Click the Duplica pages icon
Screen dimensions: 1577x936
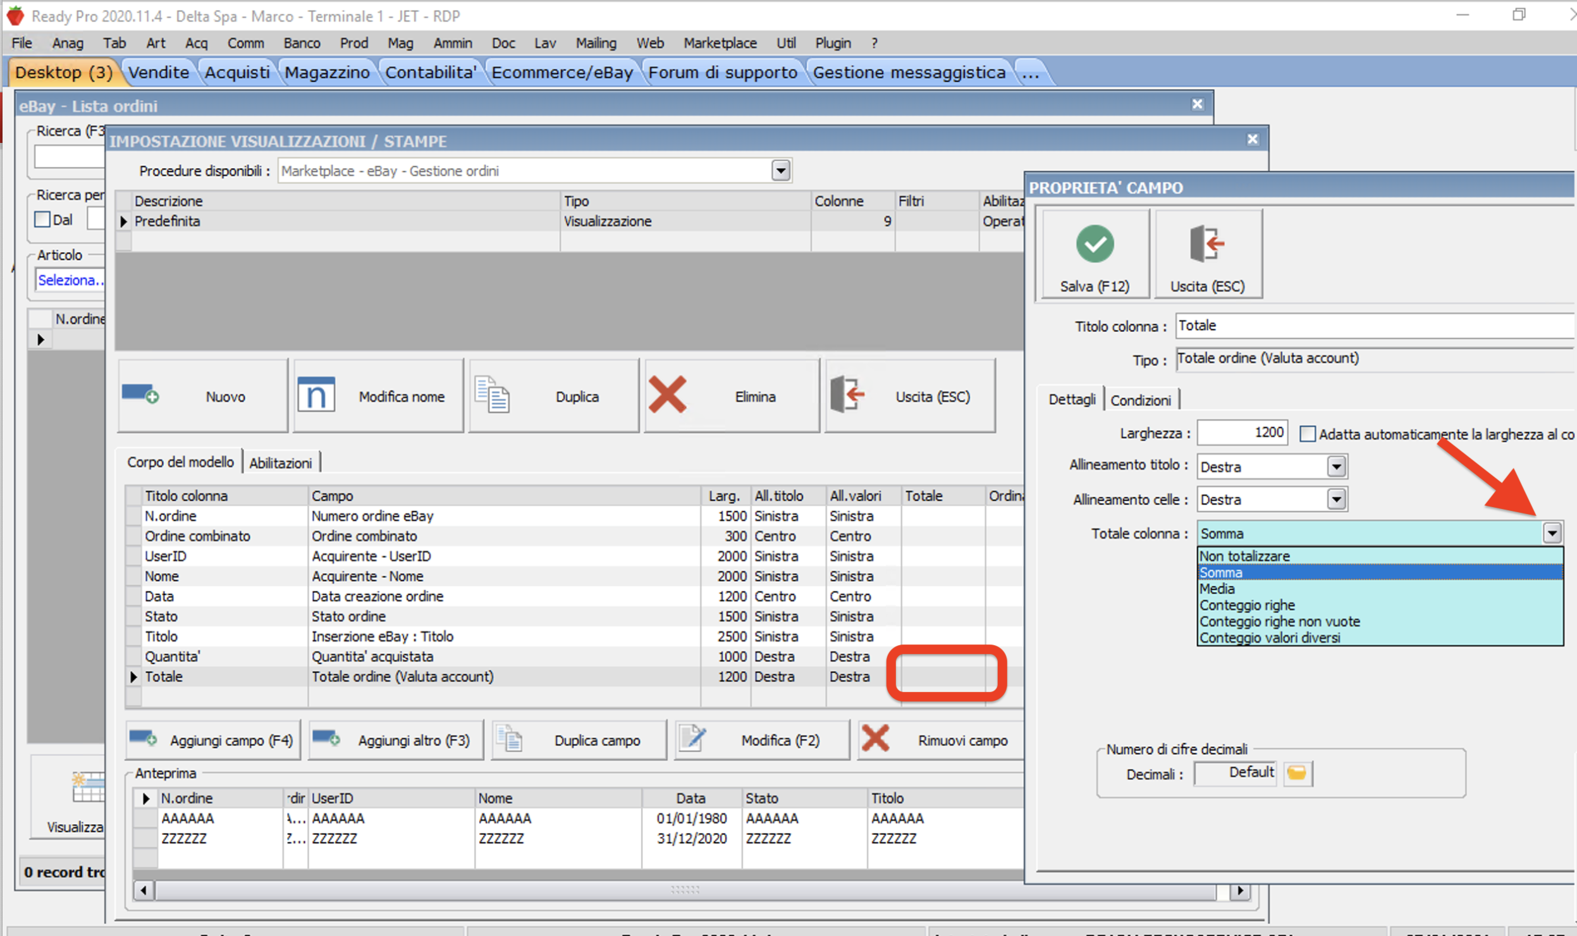(x=493, y=395)
